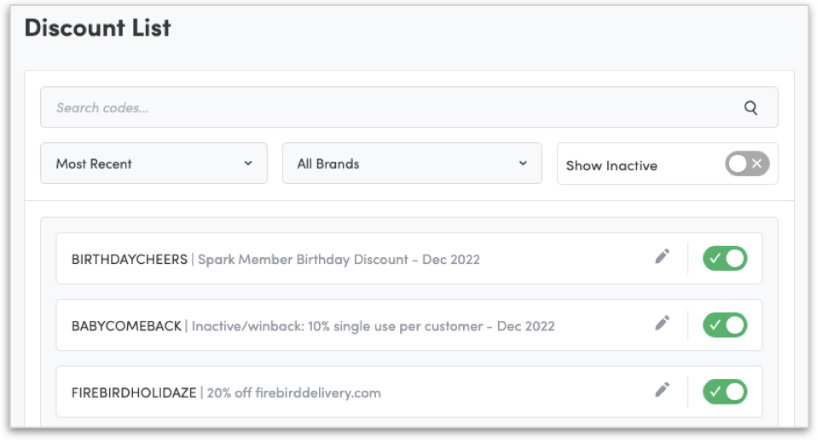Viewport: 817px width, 441px height.
Task: Click the Discount List heading
Action: (98, 27)
